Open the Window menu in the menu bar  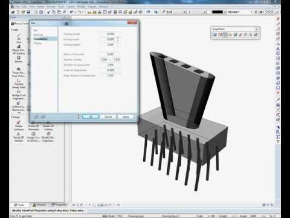pyautogui.click(x=103, y=7)
